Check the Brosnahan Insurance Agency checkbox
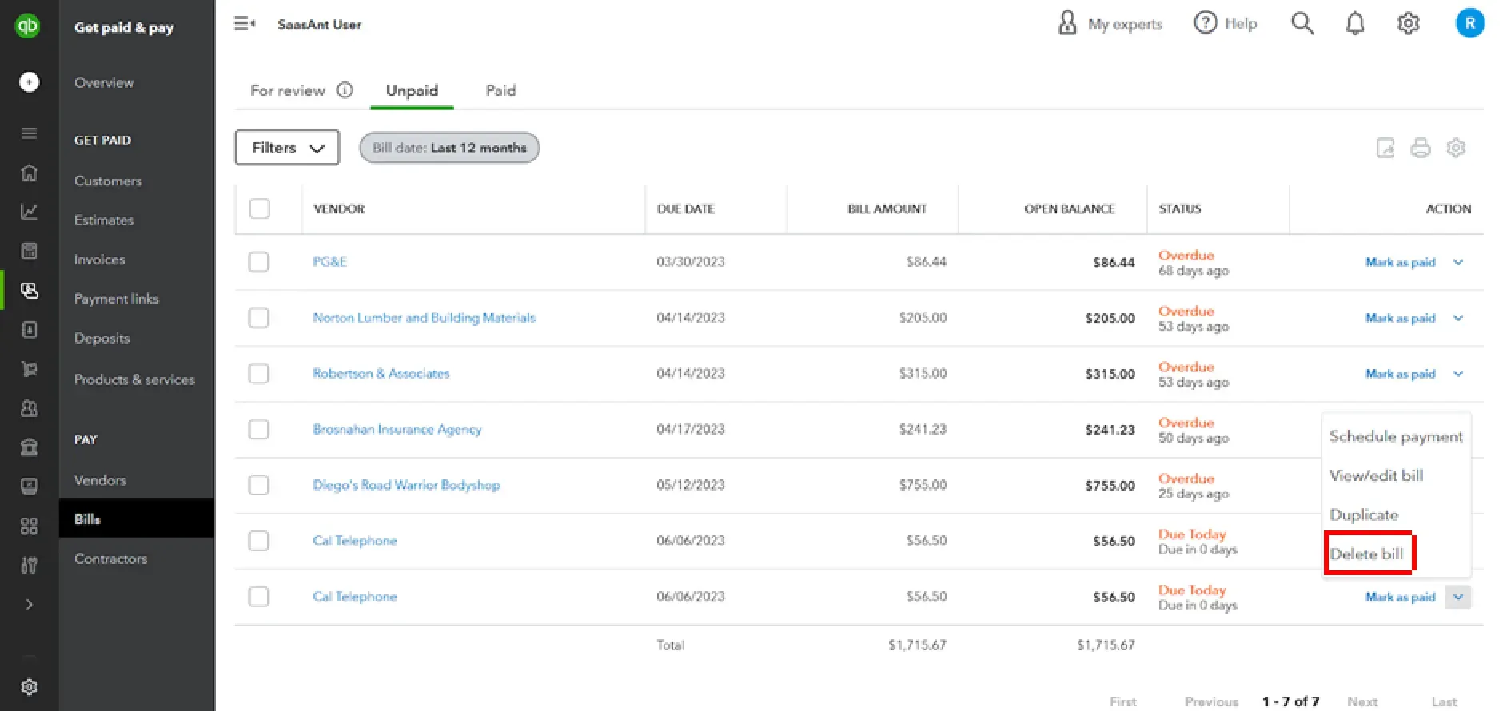Screen dimensions: 1503x711 click(x=259, y=429)
